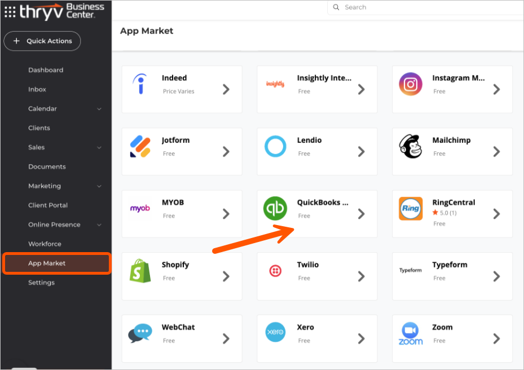Screen dimensions: 524x370
Task: Click the search magnifier icon
Action: pyautogui.click(x=336, y=7)
